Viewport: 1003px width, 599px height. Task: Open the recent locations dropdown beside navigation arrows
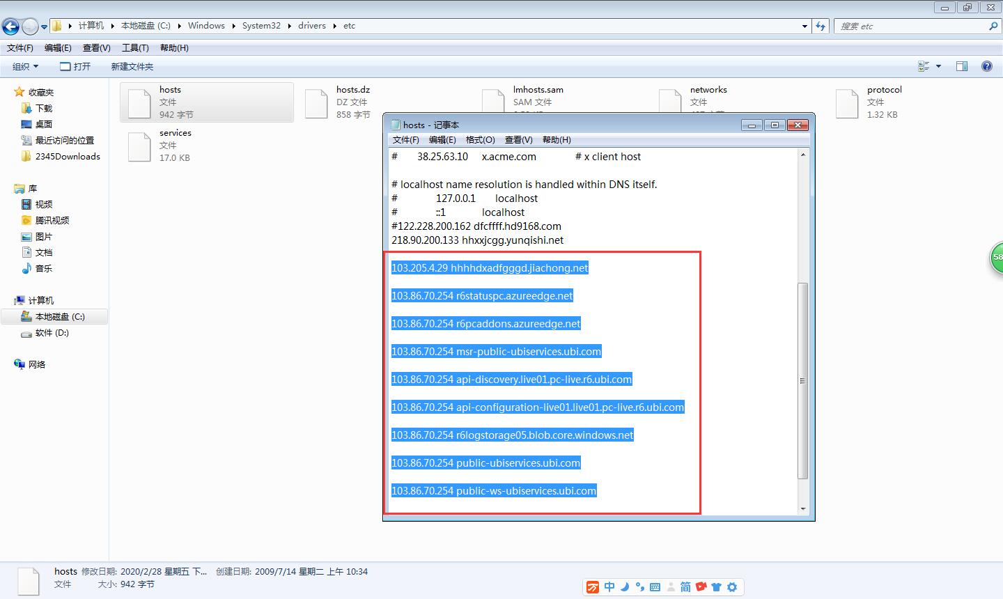tap(45, 27)
